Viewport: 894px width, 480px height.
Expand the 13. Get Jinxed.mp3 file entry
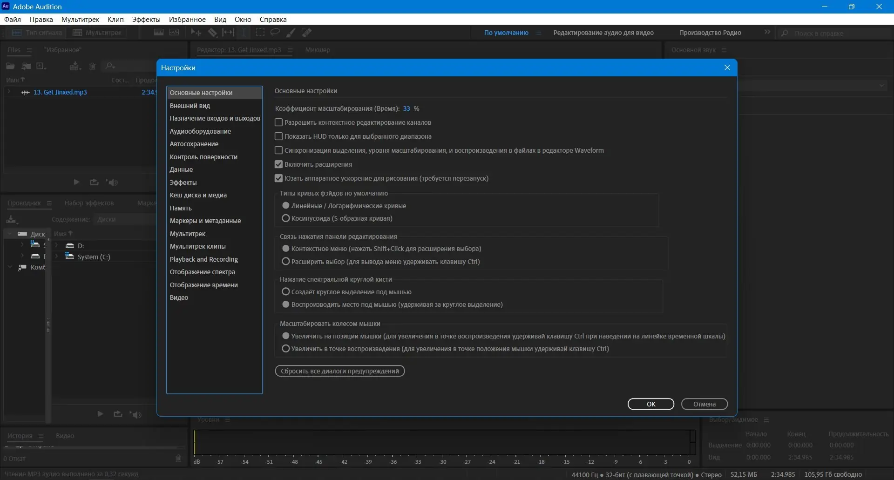tap(9, 92)
